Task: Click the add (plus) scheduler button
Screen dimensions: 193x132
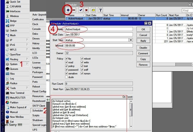Action: 68,10
